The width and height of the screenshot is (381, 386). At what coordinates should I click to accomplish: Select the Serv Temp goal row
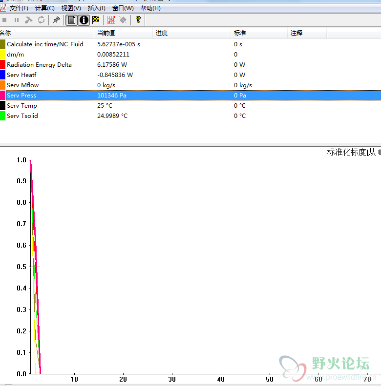tap(22, 106)
